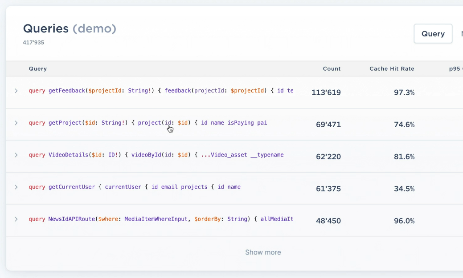Expand the getCurrentUser query details
Viewport: 463px width, 278px height.
16,187
